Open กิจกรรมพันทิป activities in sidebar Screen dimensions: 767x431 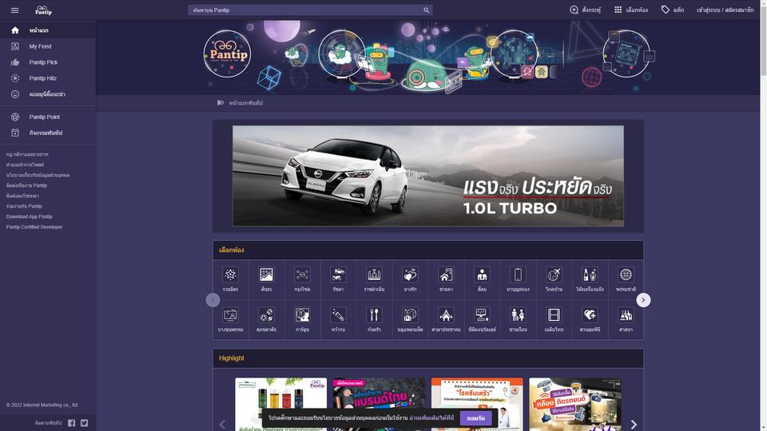pyautogui.click(x=48, y=133)
